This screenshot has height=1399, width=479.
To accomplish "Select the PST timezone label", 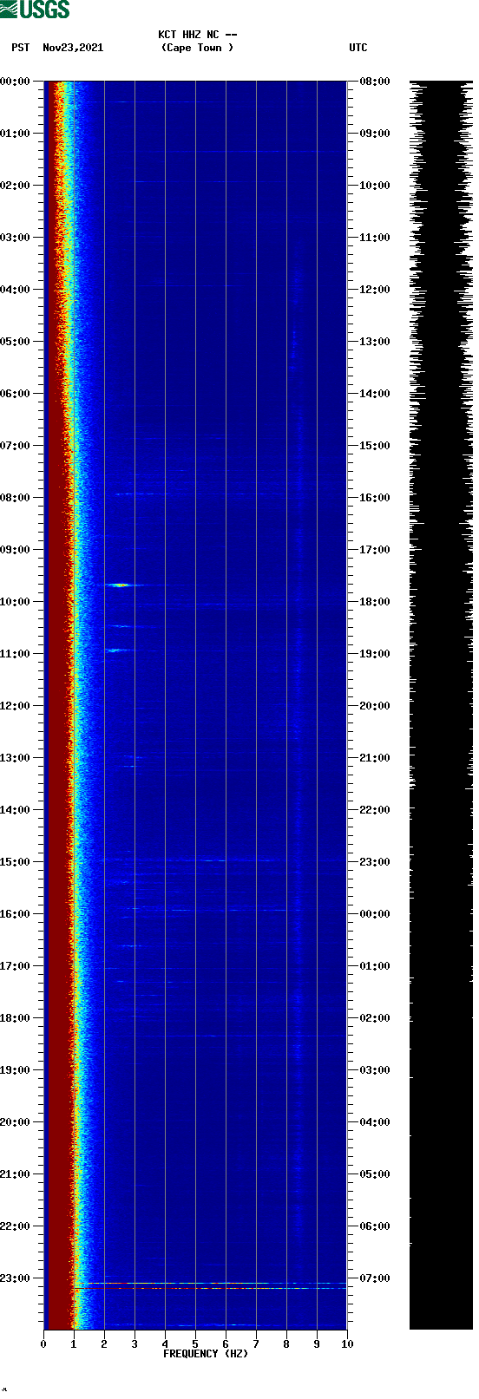I will click(20, 48).
